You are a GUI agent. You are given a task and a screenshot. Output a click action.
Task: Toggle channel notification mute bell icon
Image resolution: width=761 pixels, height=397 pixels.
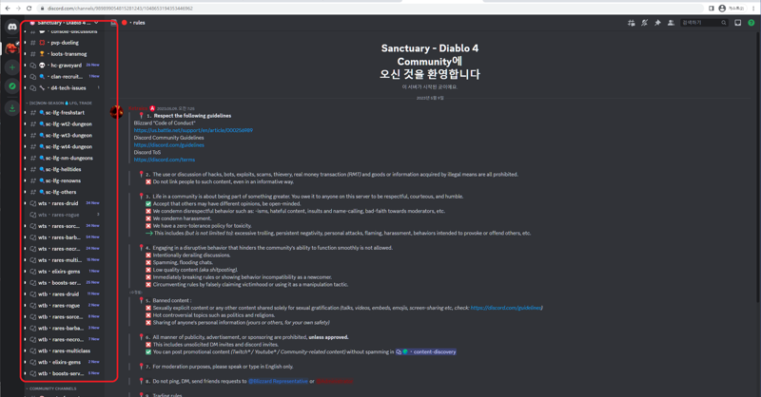tap(644, 23)
